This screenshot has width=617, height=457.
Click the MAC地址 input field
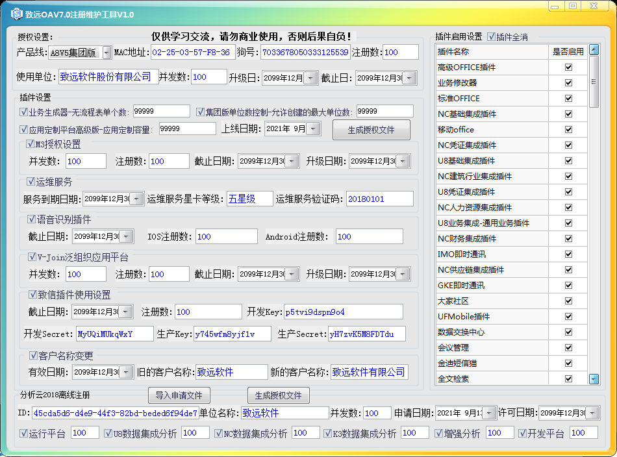[x=193, y=53]
